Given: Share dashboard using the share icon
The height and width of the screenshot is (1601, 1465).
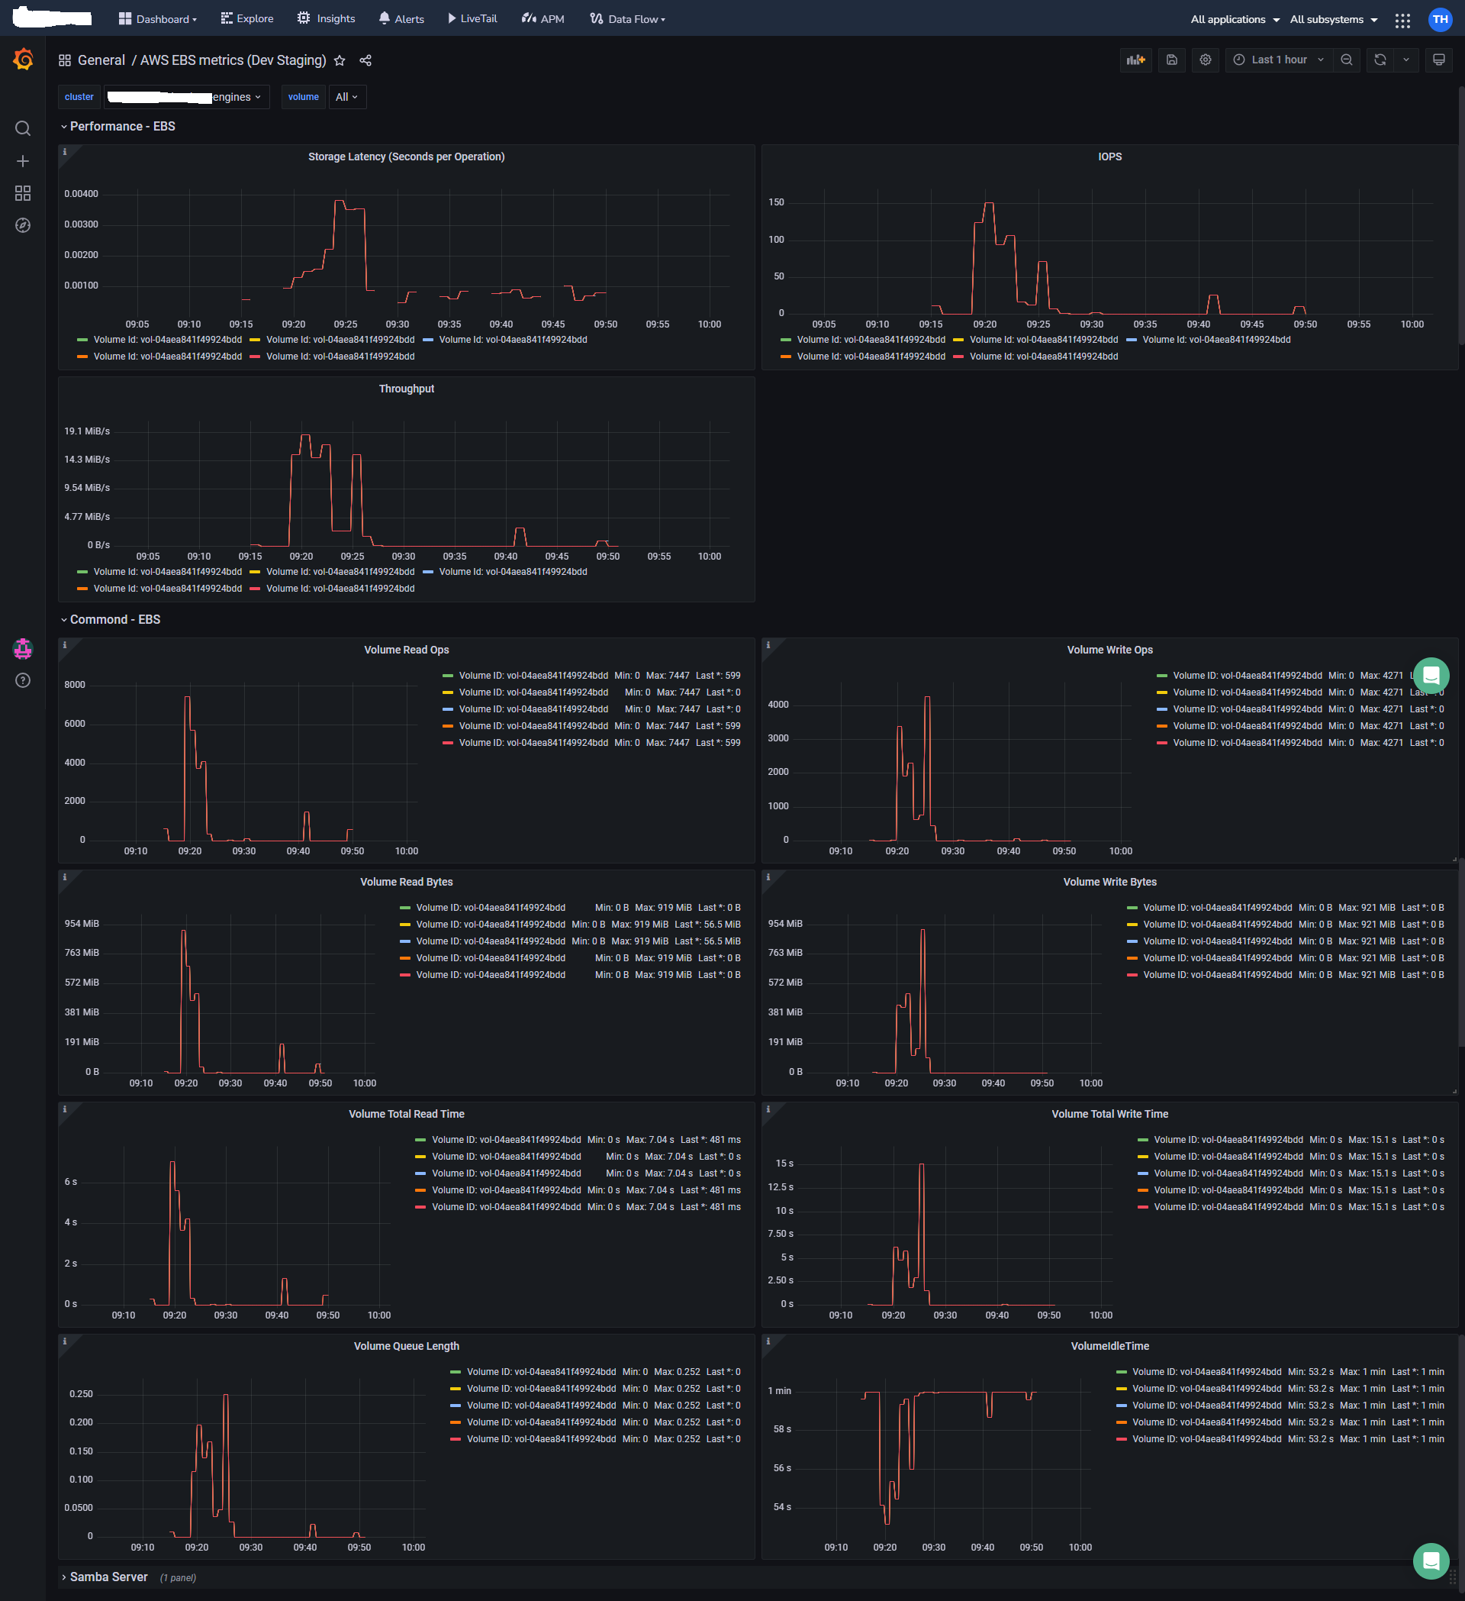Looking at the screenshot, I should coord(365,61).
